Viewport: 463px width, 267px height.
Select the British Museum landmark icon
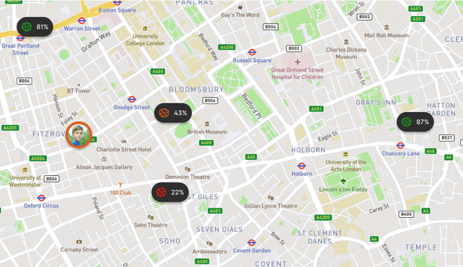[x=207, y=124]
